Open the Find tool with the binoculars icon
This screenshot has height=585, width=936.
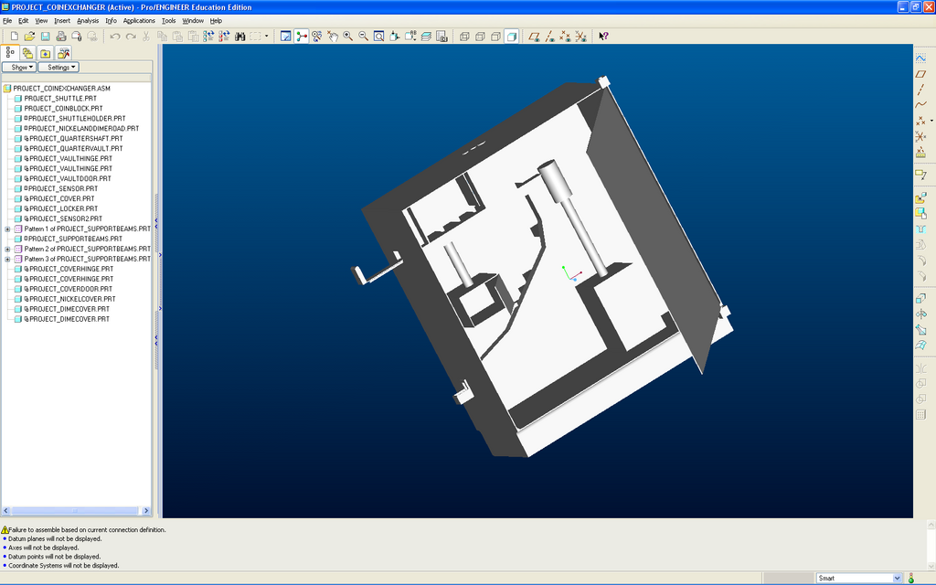(x=240, y=37)
